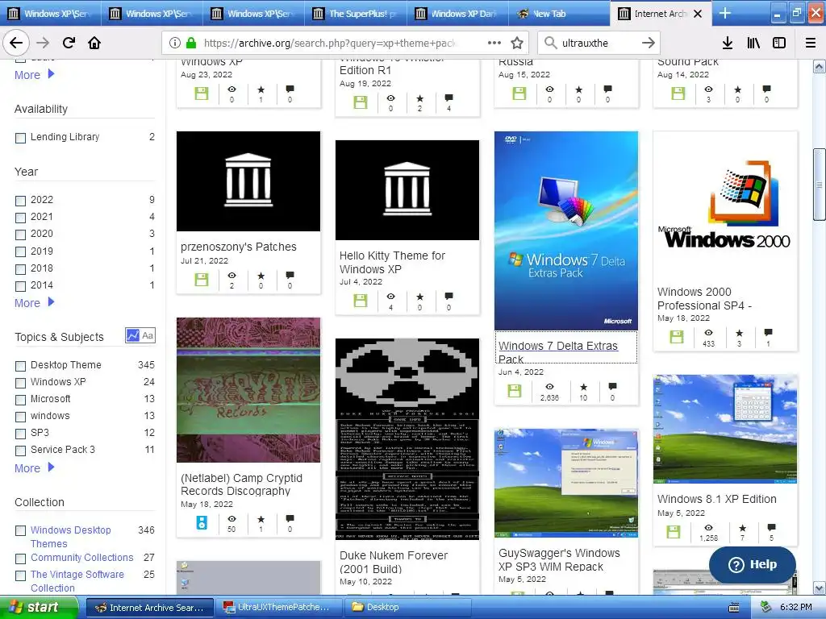
Task: Check the Desktop Theme topic
Action: [x=20, y=366]
